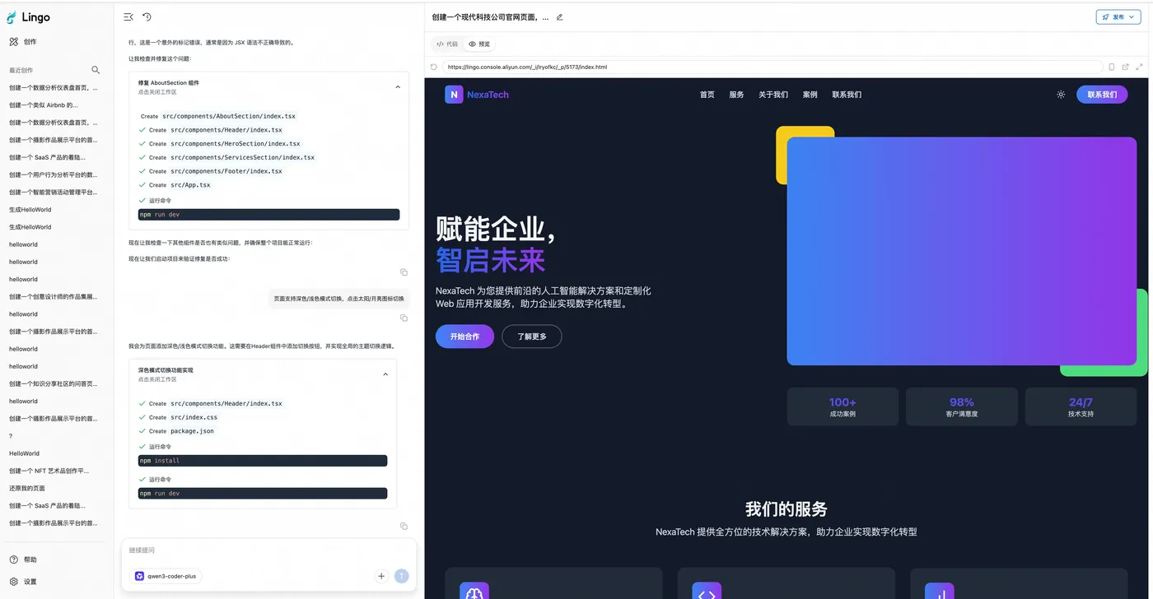Open the 创建一个类似 Airbnb 的... conversation
This screenshot has height=599, width=1153.
point(44,105)
